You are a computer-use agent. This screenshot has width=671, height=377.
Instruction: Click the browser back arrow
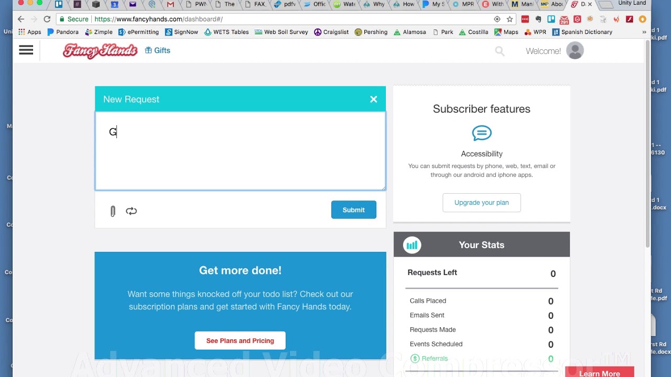click(x=21, y=19)
